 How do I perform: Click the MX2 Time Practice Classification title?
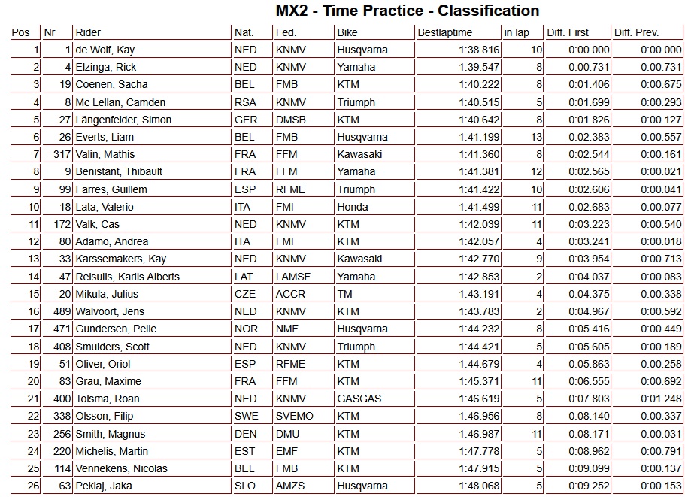tap(407, 11)
